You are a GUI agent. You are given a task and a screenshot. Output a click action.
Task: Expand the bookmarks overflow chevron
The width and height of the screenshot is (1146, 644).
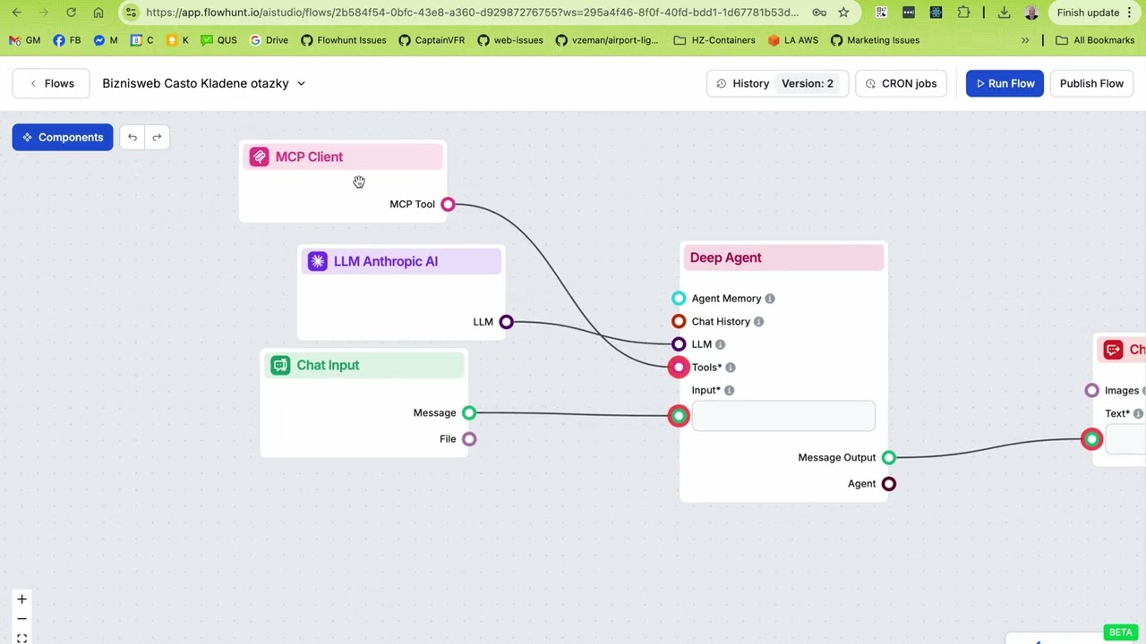click(1025, 39)
